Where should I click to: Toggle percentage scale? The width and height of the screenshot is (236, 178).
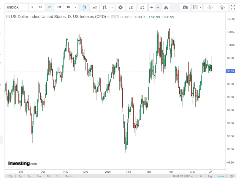[x=201, y=176]
